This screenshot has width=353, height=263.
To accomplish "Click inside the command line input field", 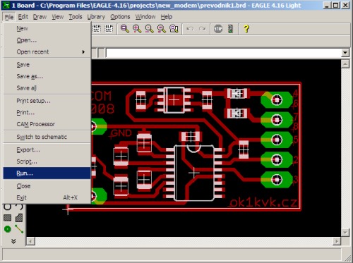I will [224, 53].
